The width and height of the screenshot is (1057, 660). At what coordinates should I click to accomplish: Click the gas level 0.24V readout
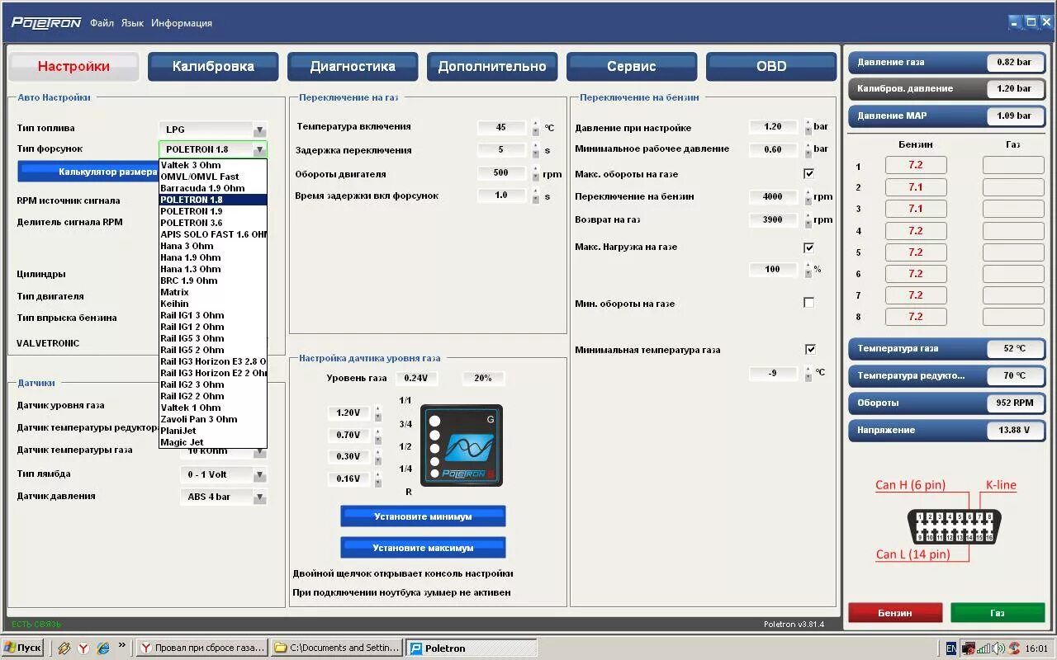click(x=418, y=378)
